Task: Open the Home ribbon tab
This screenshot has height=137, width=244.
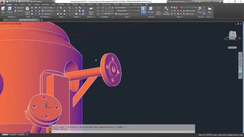Action: click(9, 5)
